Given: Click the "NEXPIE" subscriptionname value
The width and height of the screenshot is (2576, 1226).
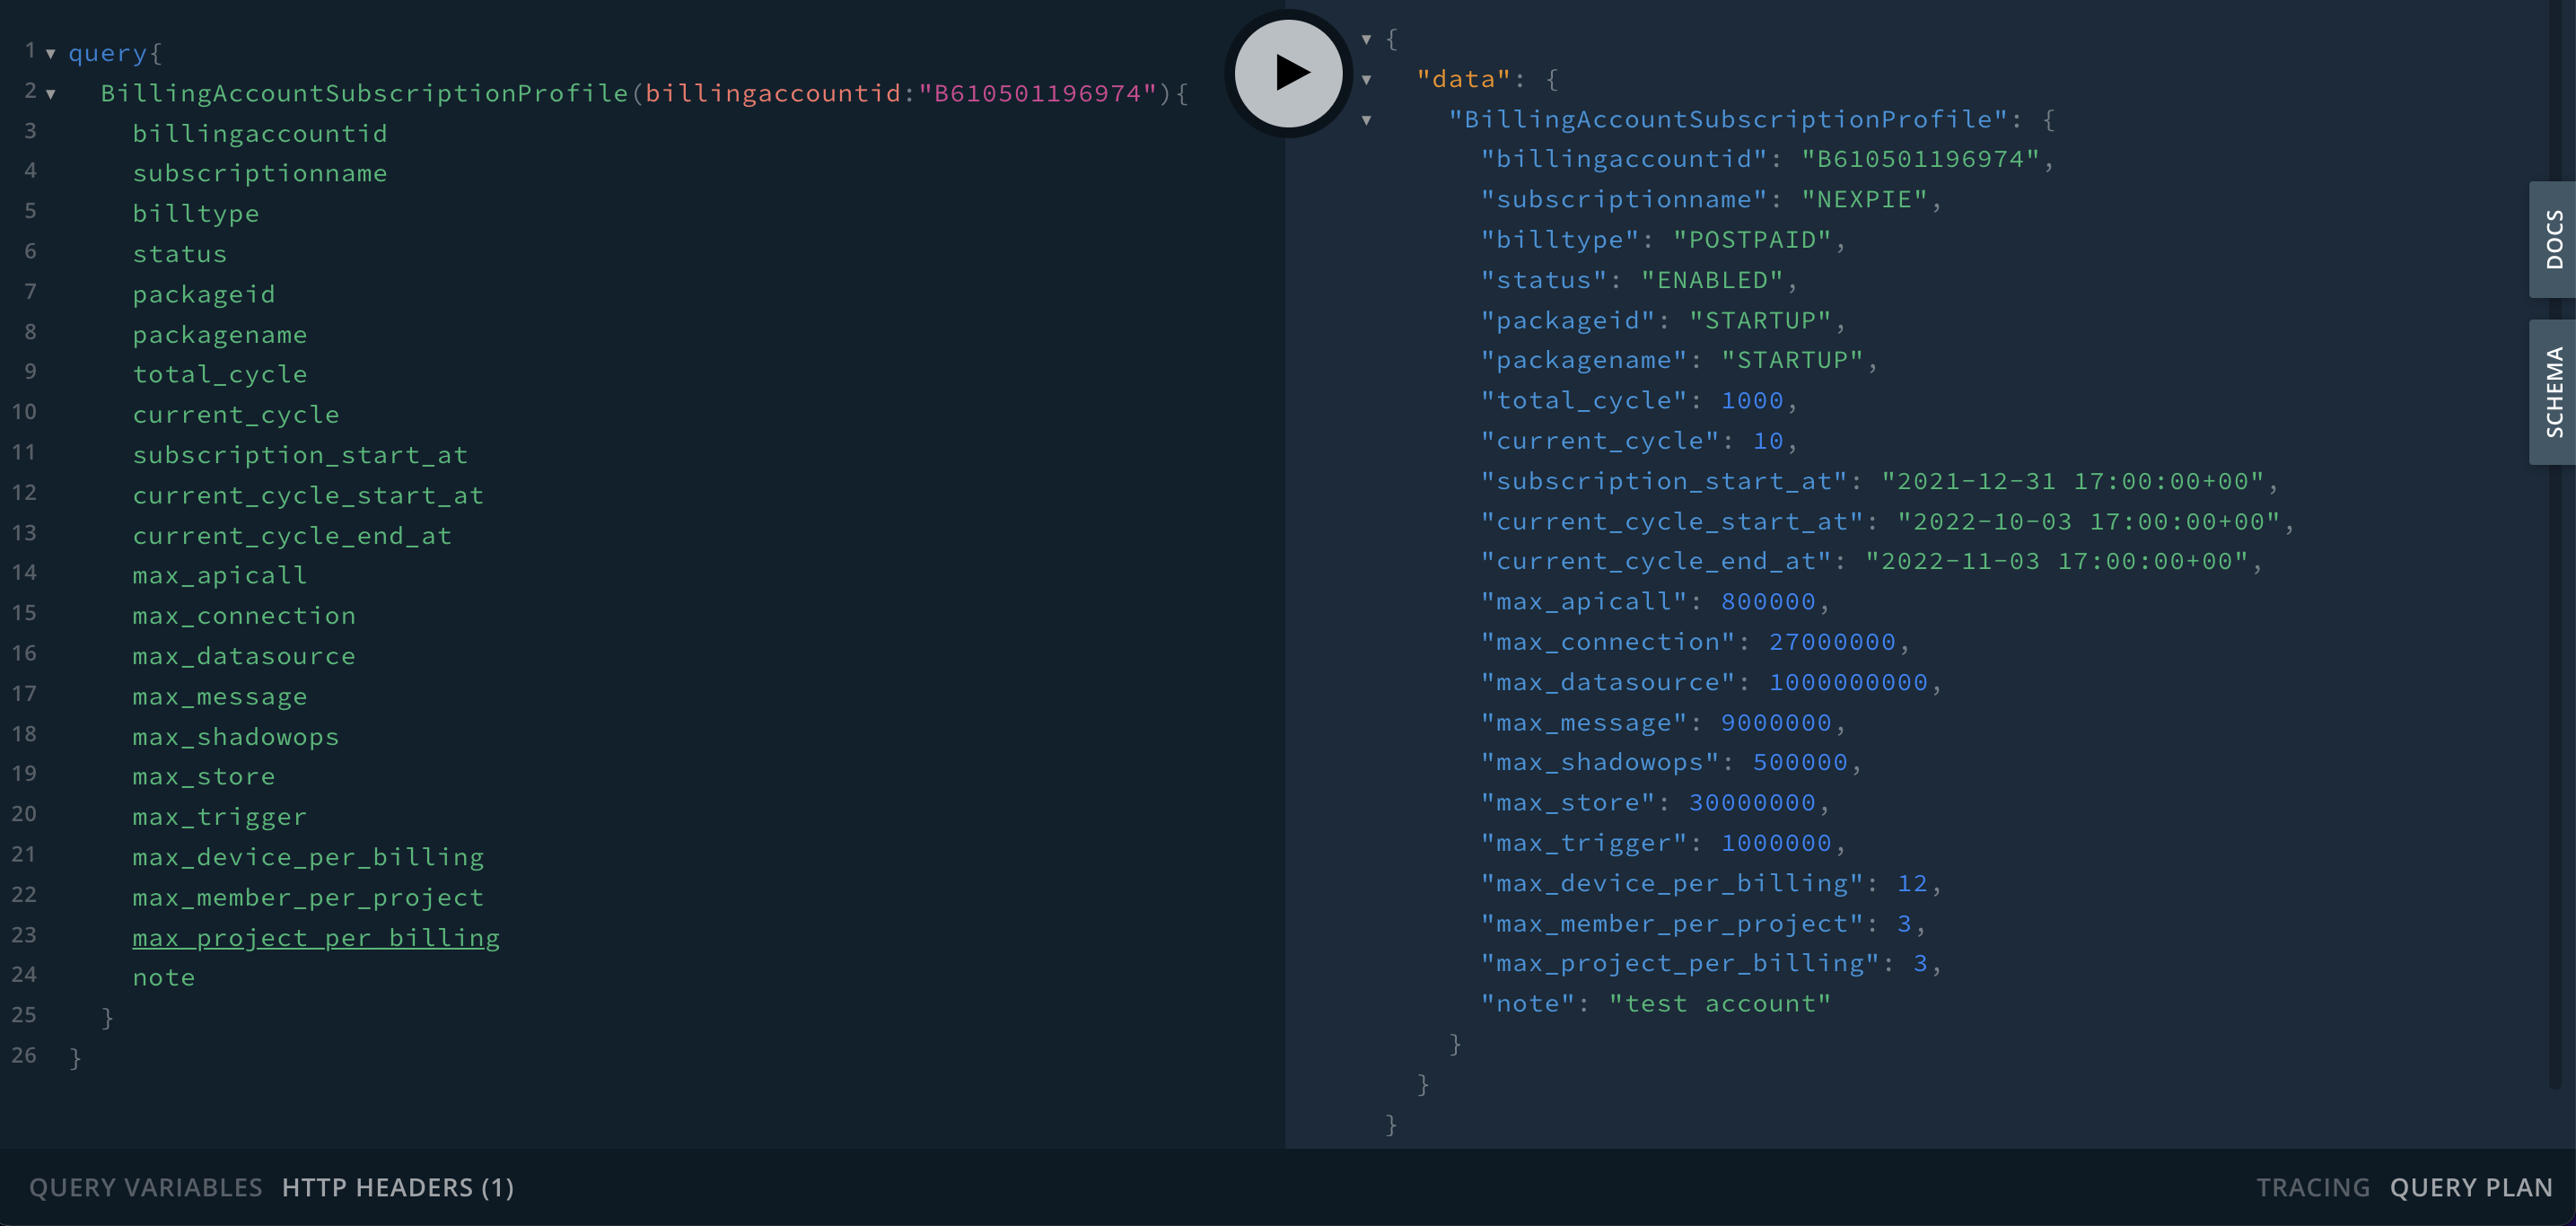Looking at the screenshot, I should (1864, 199).
